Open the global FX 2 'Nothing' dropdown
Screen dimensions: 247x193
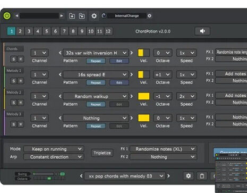163,157
